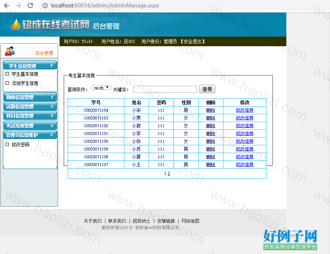Delete student 10020071108 小夏
Viewport: 330px width, 254px height.
tap(211, 157)
